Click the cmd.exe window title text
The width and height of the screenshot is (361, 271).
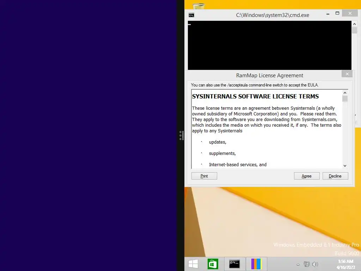(273, 15)
